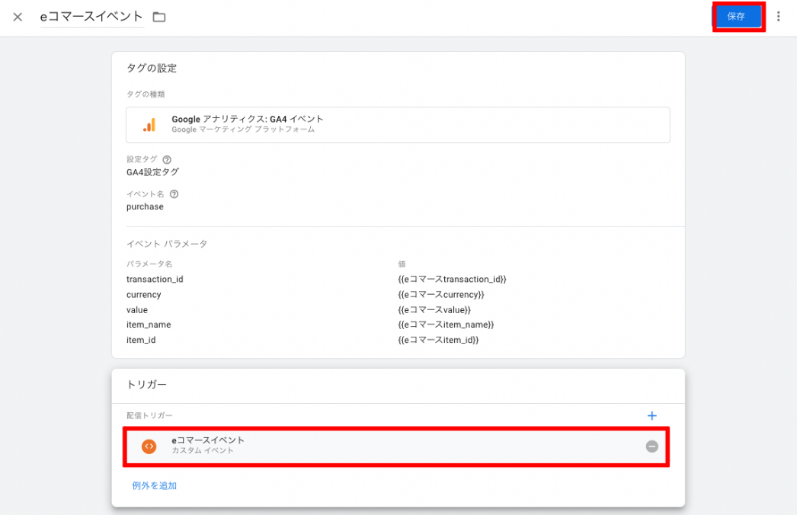Click the {{eコマースitem_id}} value
Screen dimensions: 797x515
(x=438, y=340)
